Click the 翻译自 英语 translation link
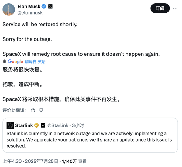 click(x=35, y=62)
